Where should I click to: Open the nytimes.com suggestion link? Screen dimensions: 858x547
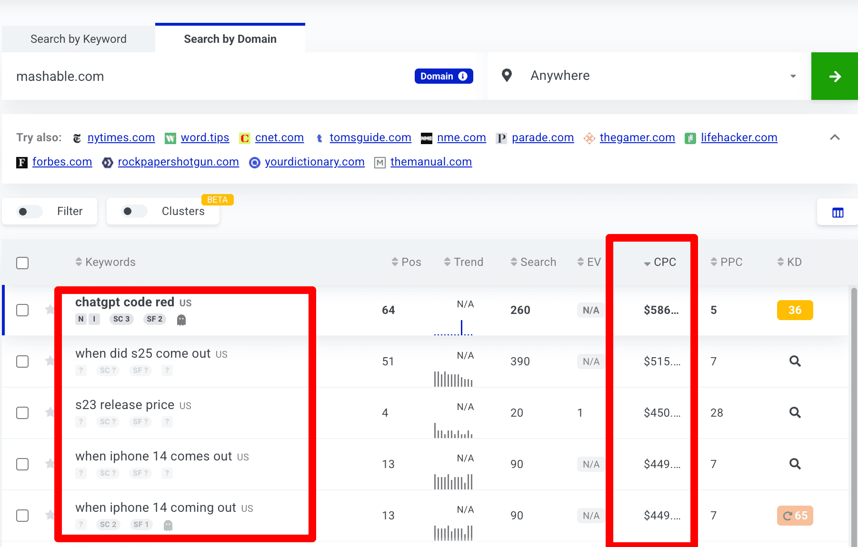(121, 137)
